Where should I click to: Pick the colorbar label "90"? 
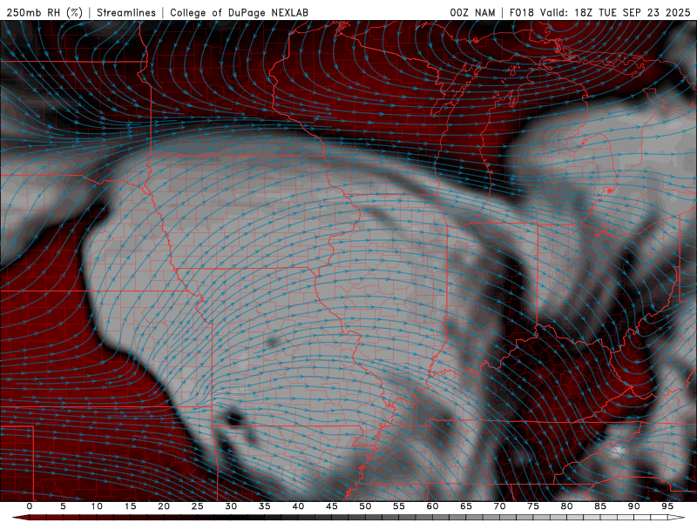pyautogui.click(x=633, y=506)
